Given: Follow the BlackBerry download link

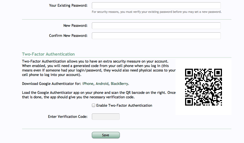Looking at the screenshot, I should click(119, 84).
